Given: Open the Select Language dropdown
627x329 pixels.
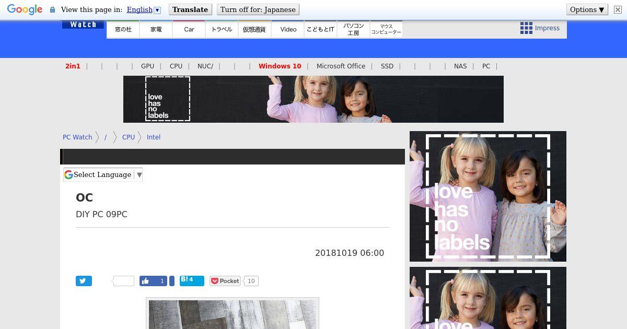Looking at the screenshot, I should point(103,174).
